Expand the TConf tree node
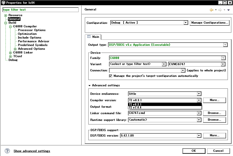 [10, 56]
